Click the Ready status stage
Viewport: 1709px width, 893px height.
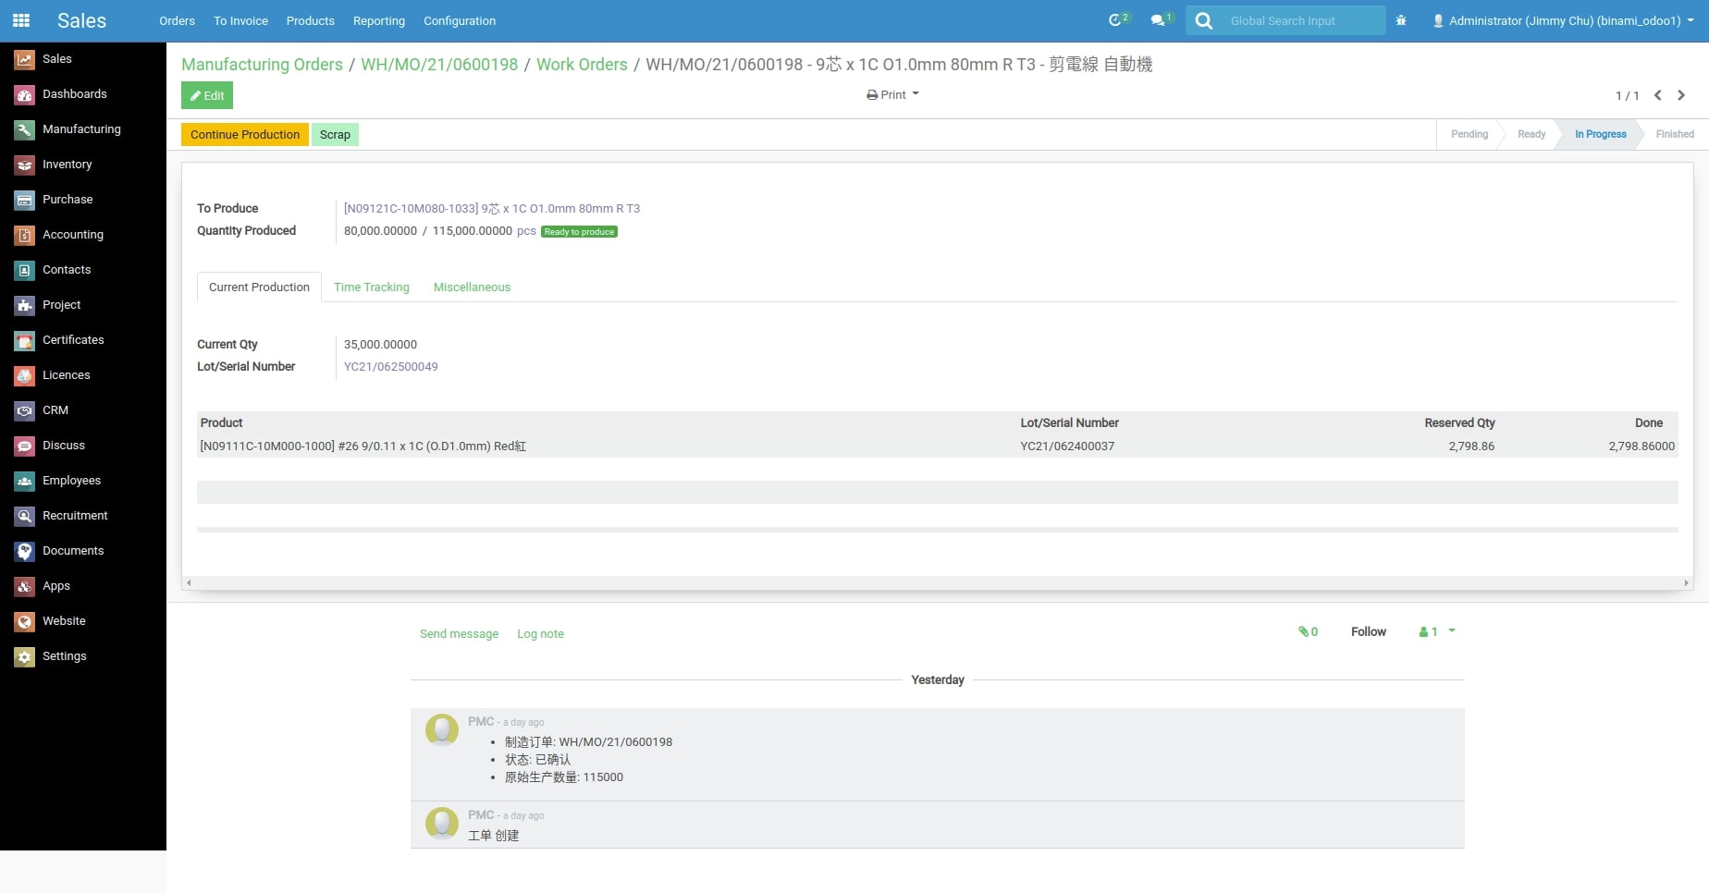click(x=1531, y=134)
